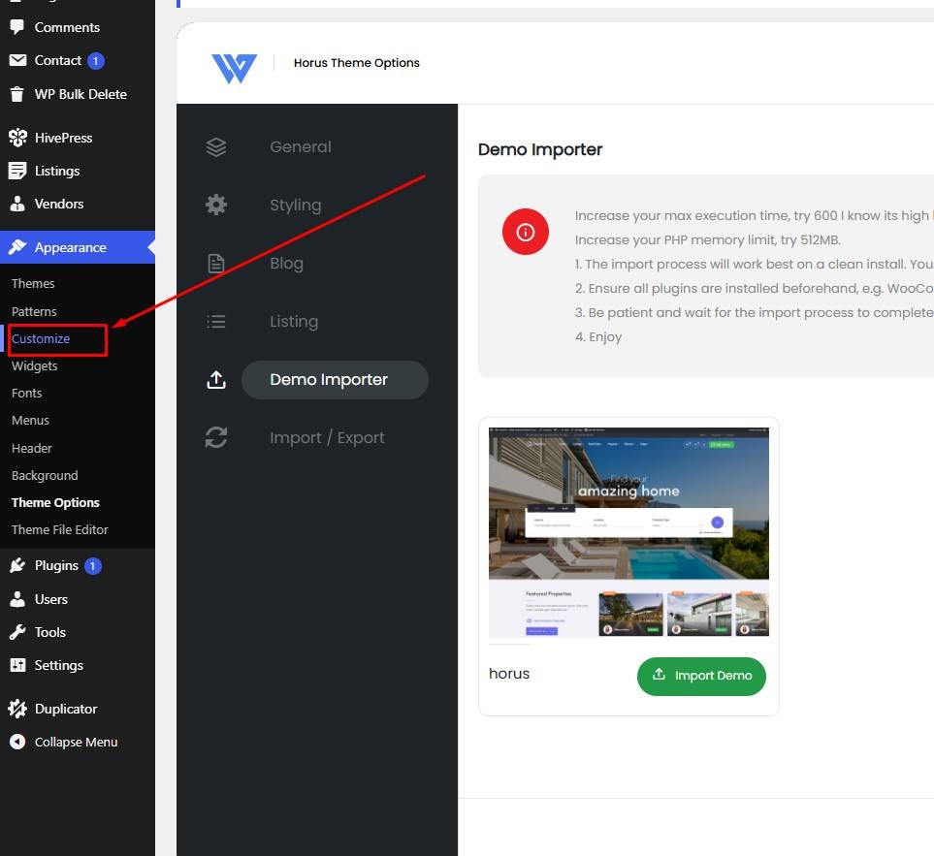Switch to the Blog options tab
The image size is (934, 856).
[x=286, y=263]
